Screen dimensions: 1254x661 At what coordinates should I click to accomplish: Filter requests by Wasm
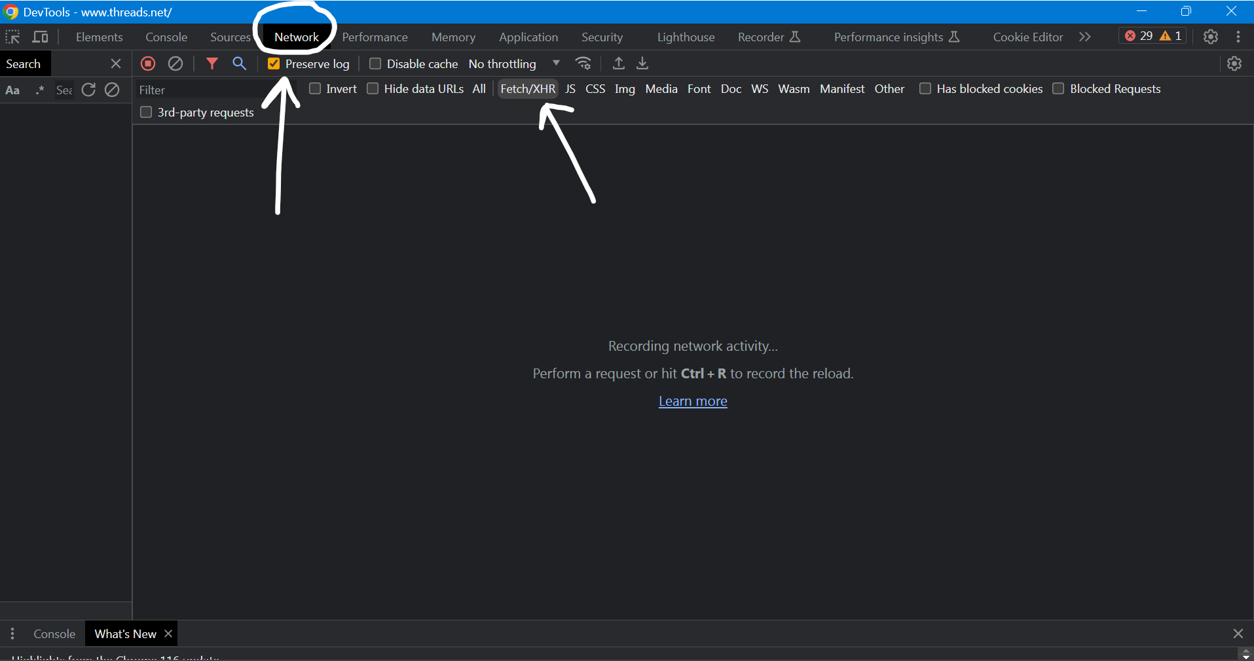pyautogui.click(x=794, y=88)
